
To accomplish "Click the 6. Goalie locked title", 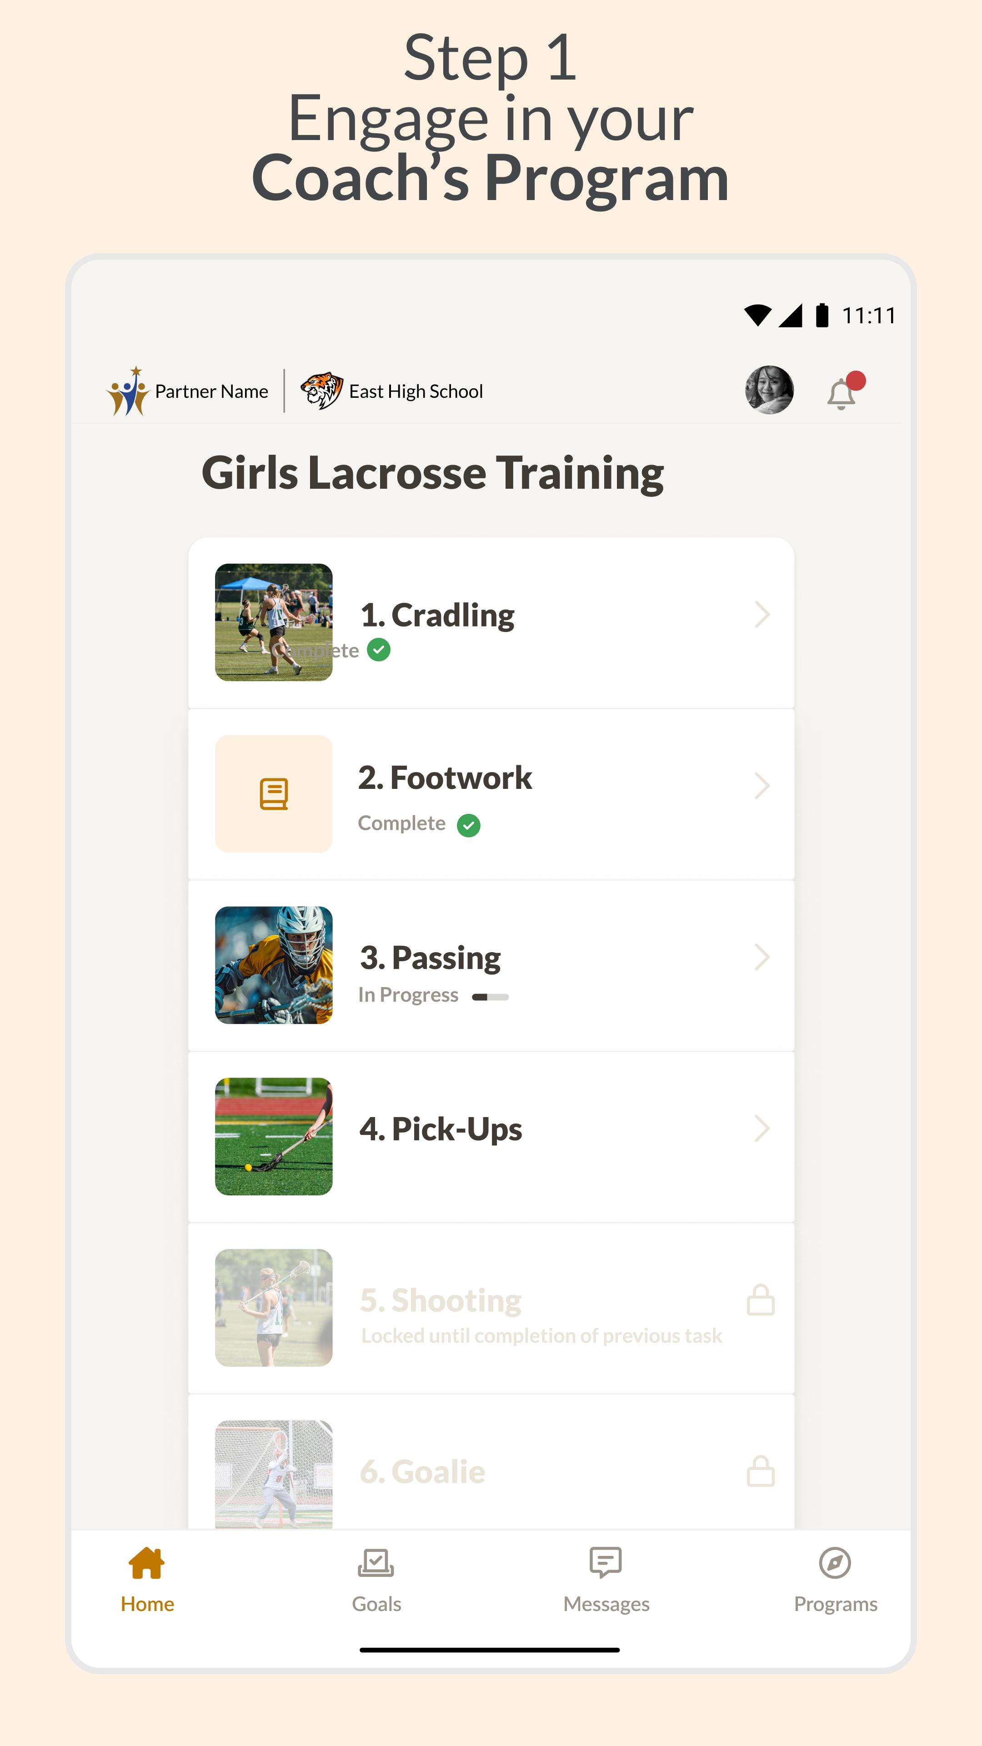I will point(422,1471).
